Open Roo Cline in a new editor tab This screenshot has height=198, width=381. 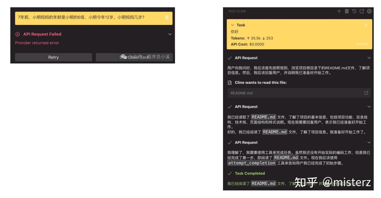pyautogui.click(x=362, y=11)
